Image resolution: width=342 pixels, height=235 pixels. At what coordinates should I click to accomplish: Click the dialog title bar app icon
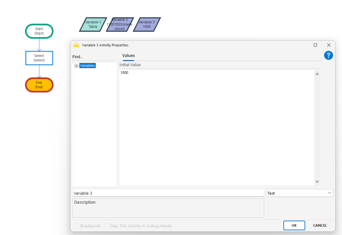(x=76, y=45)
